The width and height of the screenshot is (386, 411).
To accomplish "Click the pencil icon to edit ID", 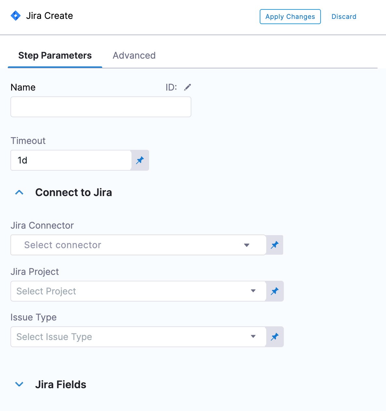I will click(187, 87).
